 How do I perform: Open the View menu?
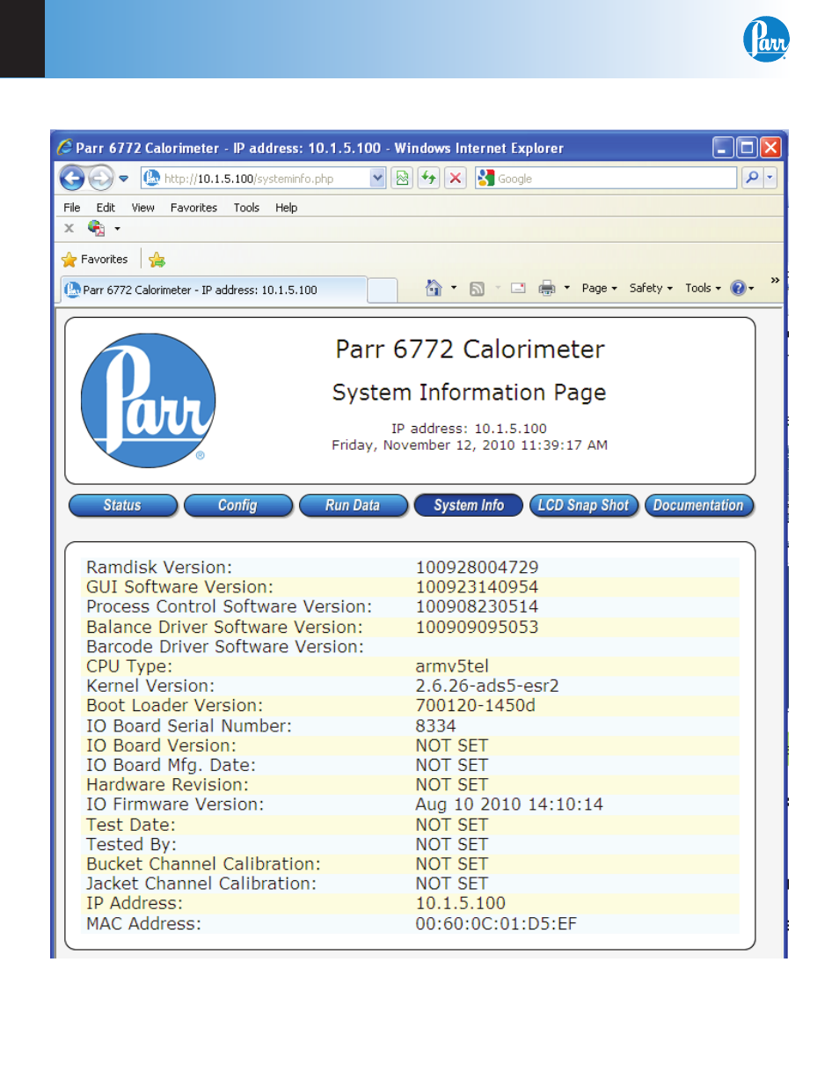[x=143, y=208]
